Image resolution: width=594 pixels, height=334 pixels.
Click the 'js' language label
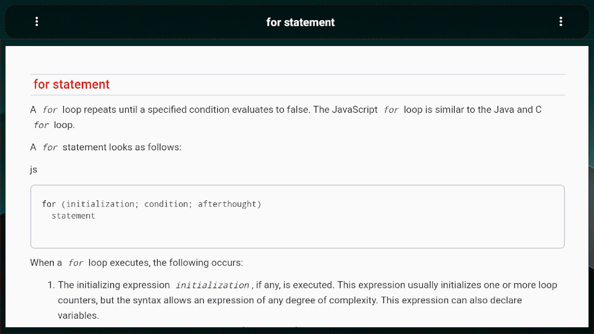[x=33, y=169]
